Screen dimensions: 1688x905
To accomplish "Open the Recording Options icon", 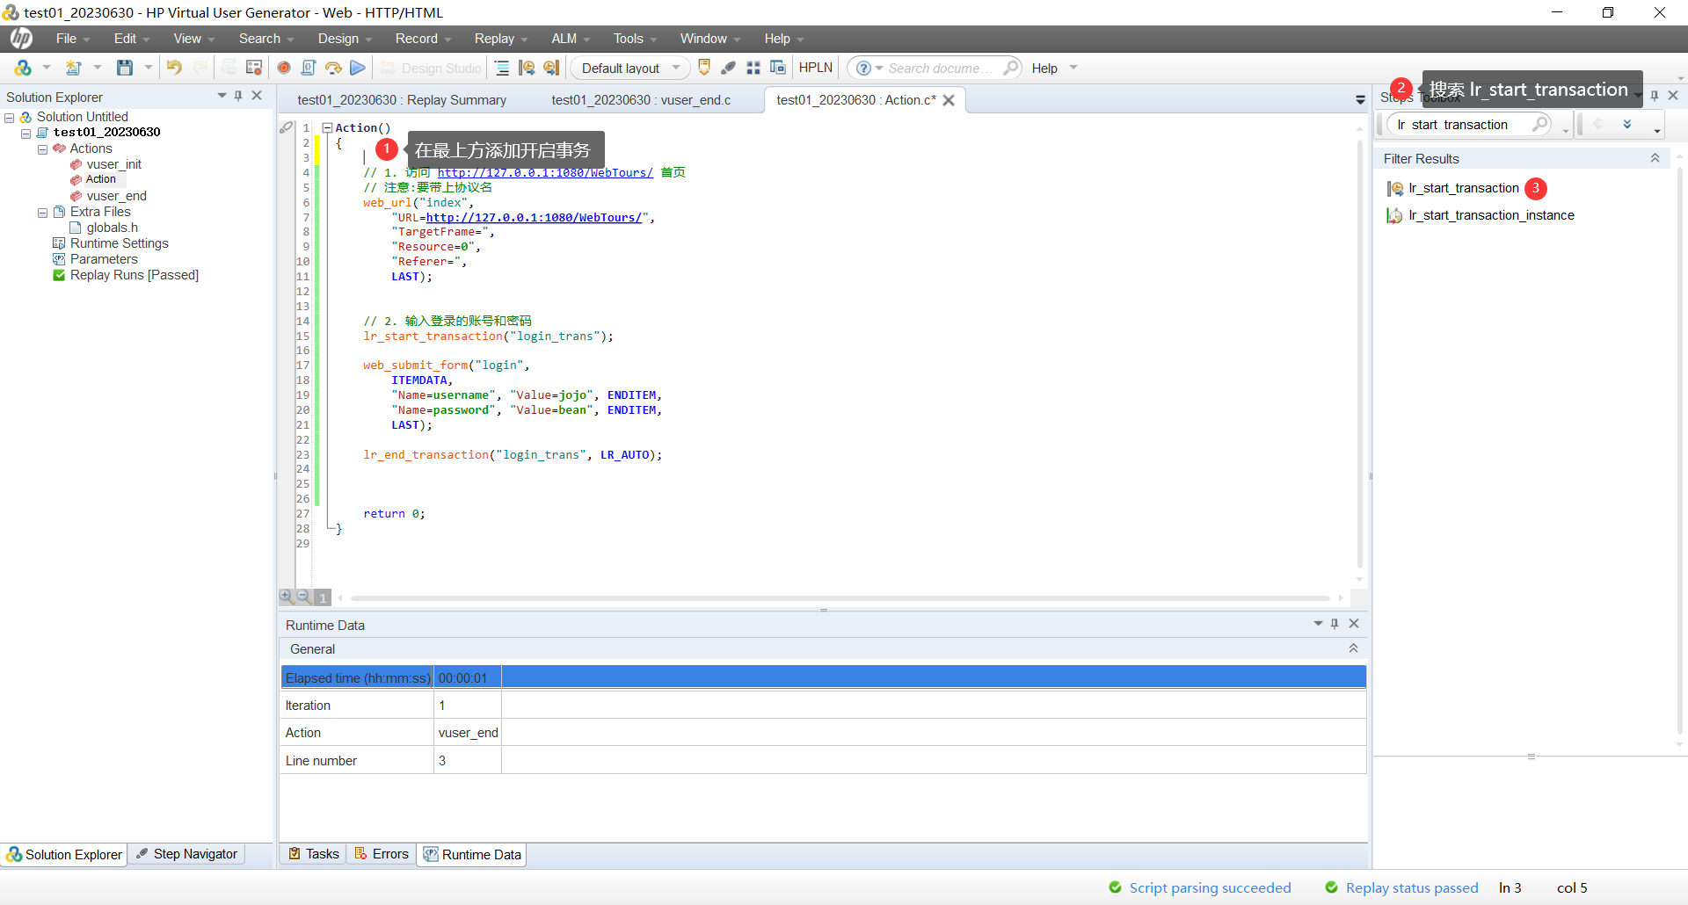I will tap(254, 68).
